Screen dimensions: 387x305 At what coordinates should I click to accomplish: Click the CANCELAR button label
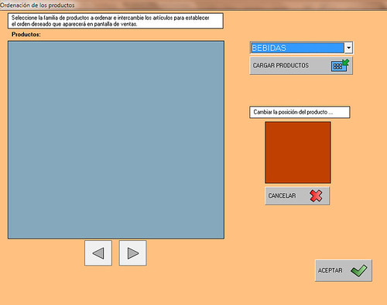pyautogui.click(x=282, y=195)
